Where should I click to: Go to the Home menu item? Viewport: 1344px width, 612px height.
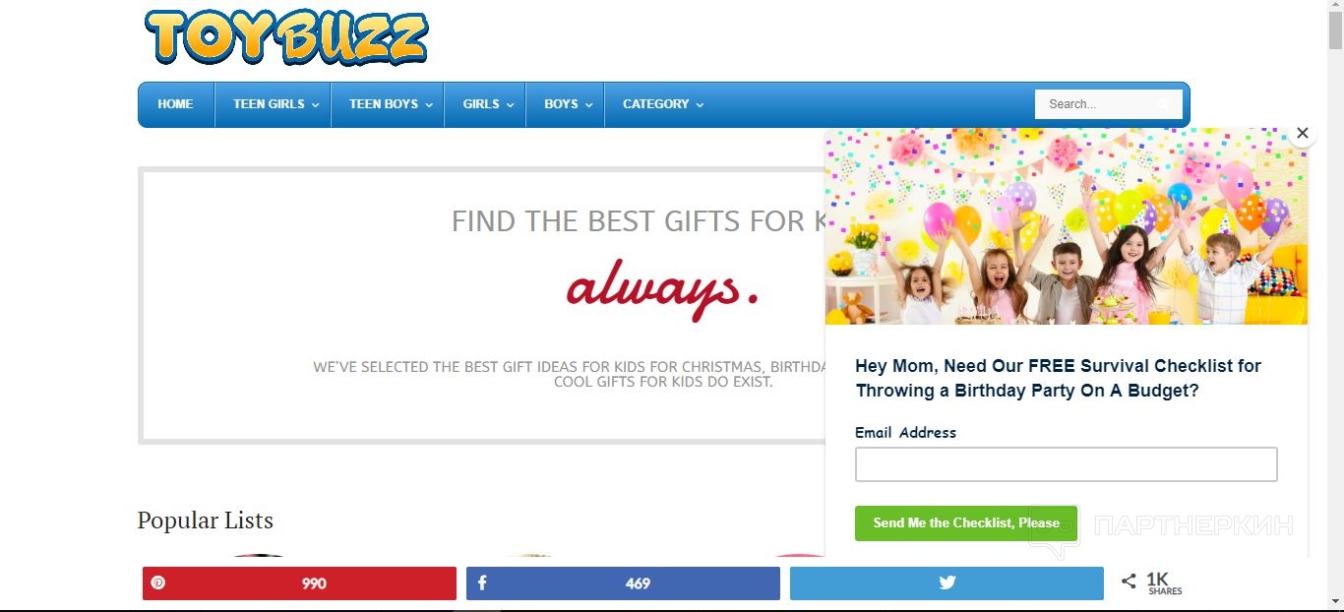coord(175,104)
